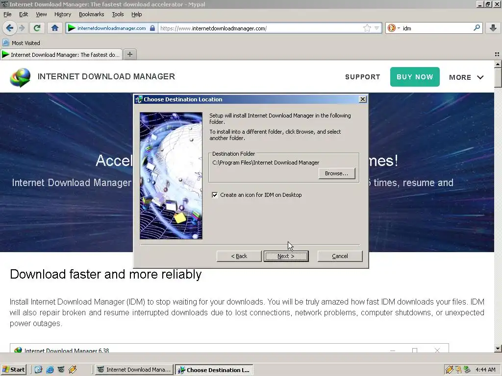The image size is (502, 376).
Task: Click the URL address field
Action: pyautogui.click(x=261, y=28)
